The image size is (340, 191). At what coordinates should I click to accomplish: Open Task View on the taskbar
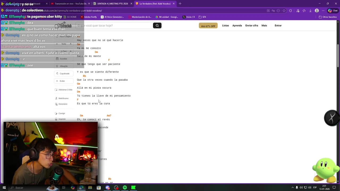pyautogui.click(x=64, y=188)
